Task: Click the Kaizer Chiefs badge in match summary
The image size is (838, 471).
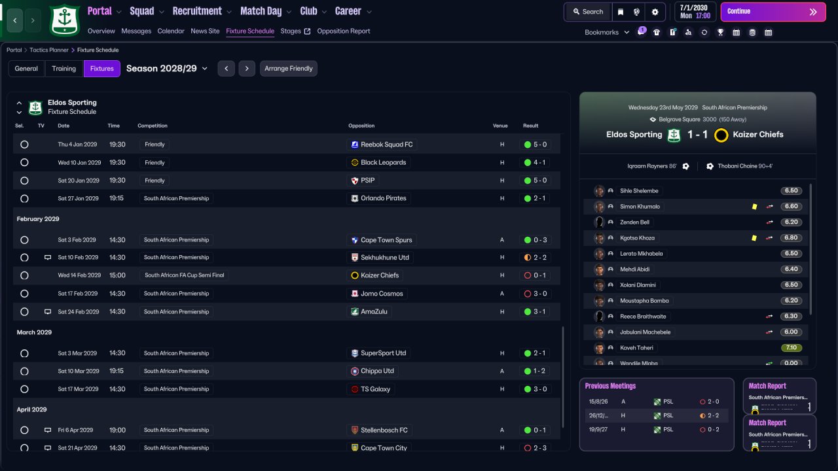Action: (721, 135)
